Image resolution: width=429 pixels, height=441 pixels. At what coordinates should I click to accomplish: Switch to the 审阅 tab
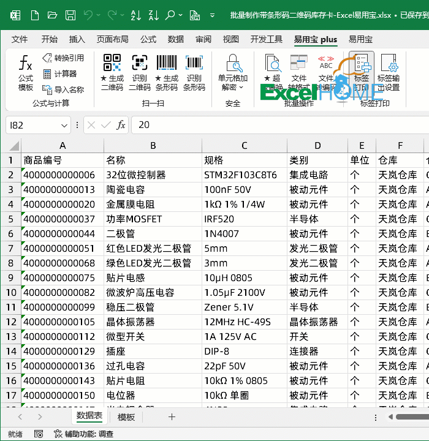(203, 39)
